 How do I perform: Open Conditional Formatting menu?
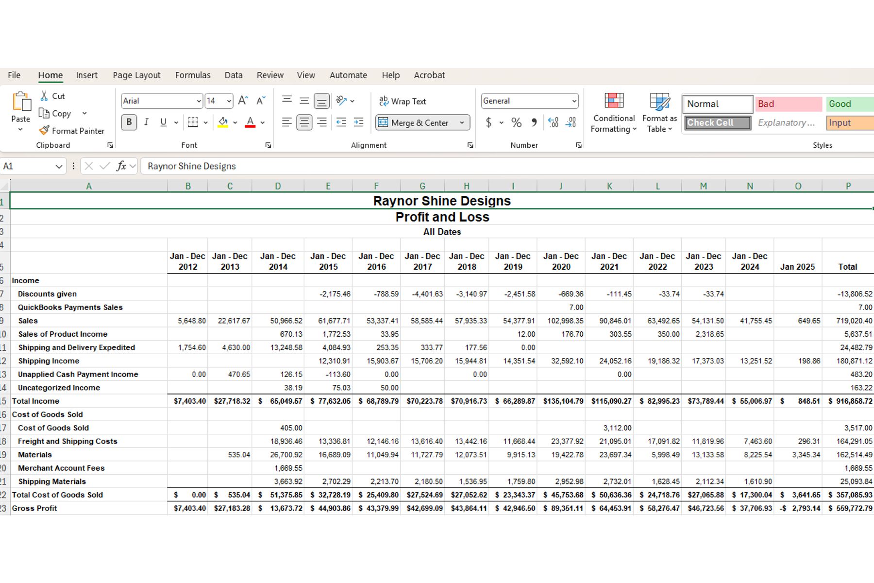coord(614,113)
